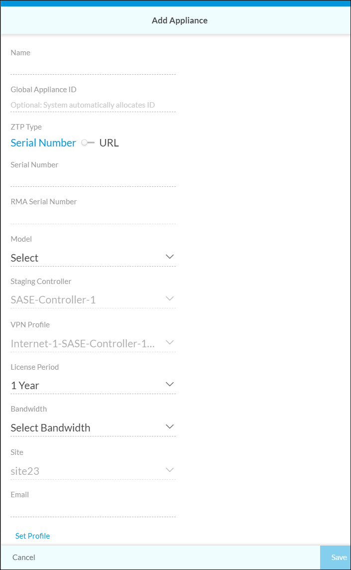Screen dimensions: 351x570
Task: Click the Bandwidth dropdown chevron arrow
Action: [169, 427]
